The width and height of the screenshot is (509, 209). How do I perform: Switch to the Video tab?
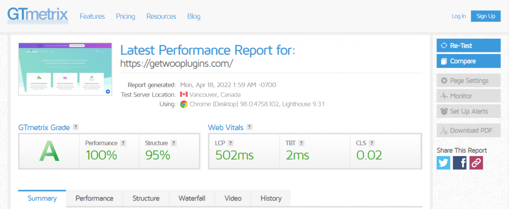tap(233, 198)
